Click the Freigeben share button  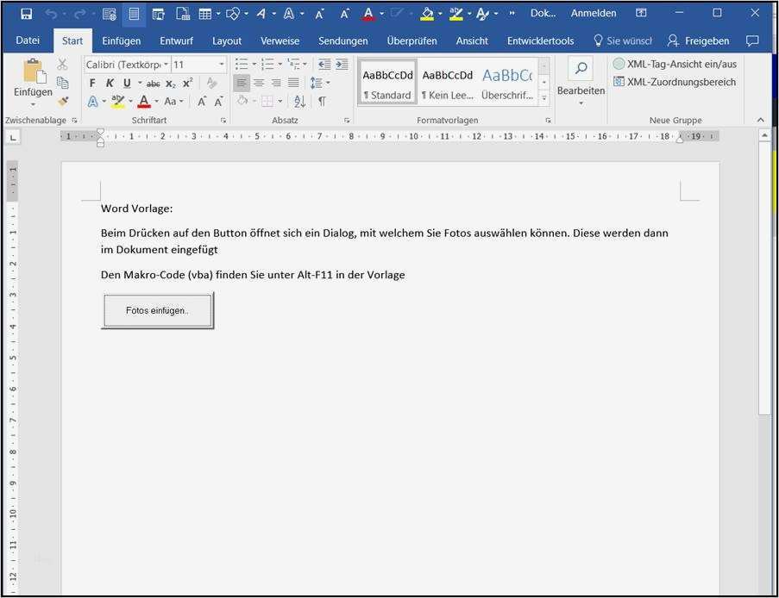[x=699, y=41]
